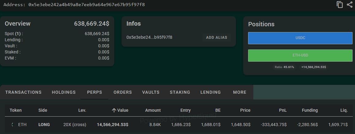Expand the MORE tab menu
This screenshot has width=355, height=134.
coord(240,92)
